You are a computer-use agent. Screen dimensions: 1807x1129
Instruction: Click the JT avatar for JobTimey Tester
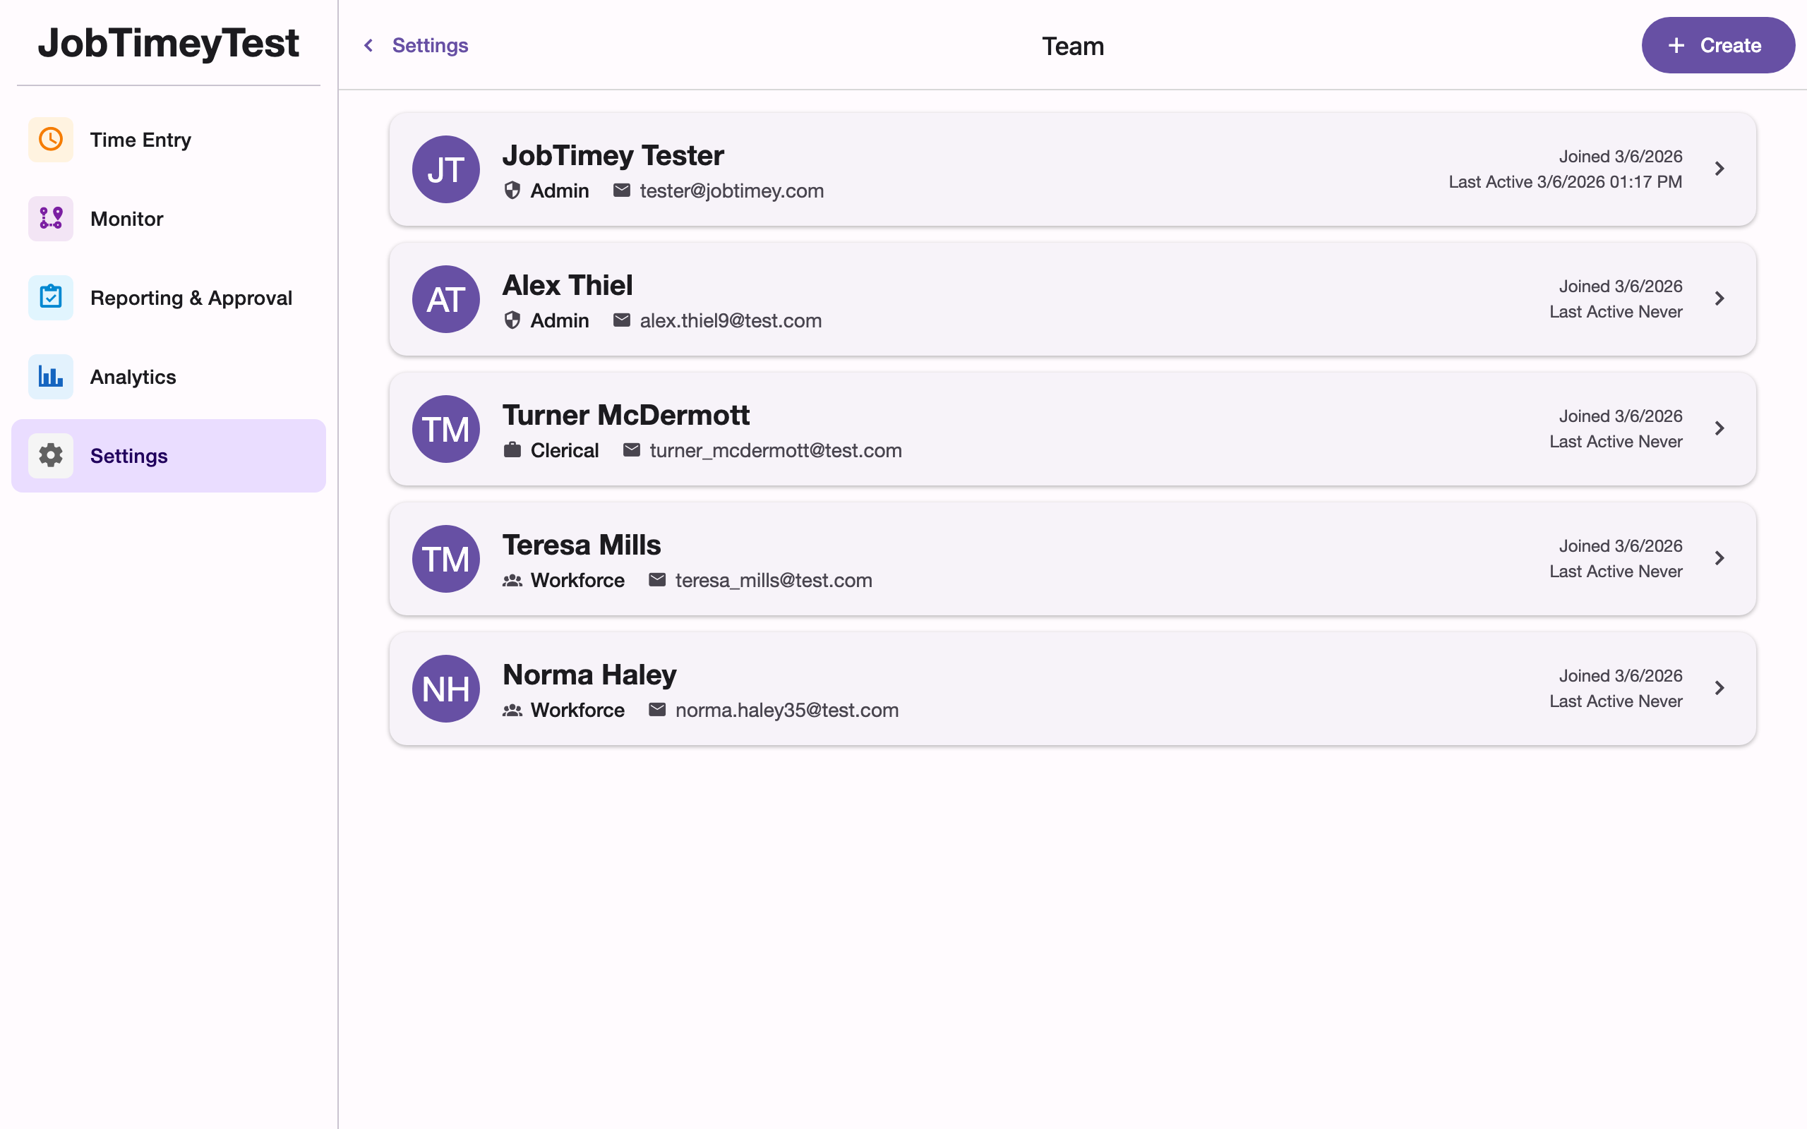(445, 169)
